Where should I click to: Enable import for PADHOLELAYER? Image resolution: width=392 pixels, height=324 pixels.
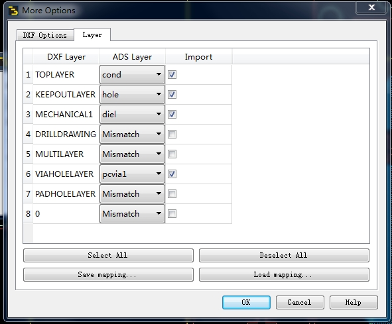click(172, 193)
